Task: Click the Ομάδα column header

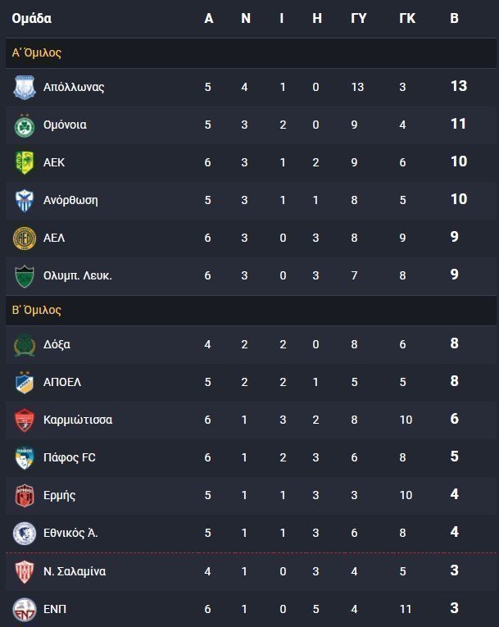Action: [32, 18]
